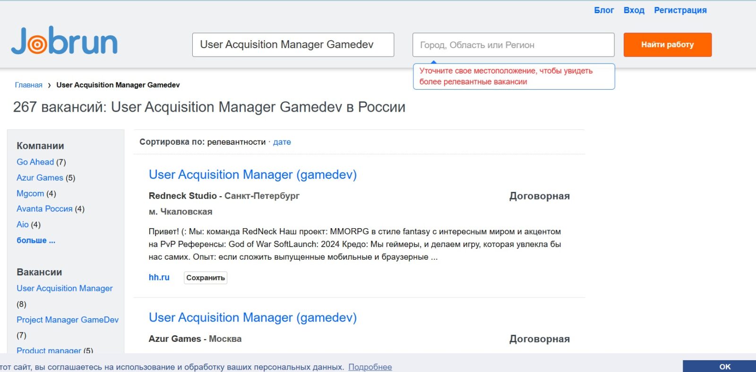Click Сохранить on Redneck Studio vacancy
The width and height of the screenshot is (756, 372).
coord(206,278)
